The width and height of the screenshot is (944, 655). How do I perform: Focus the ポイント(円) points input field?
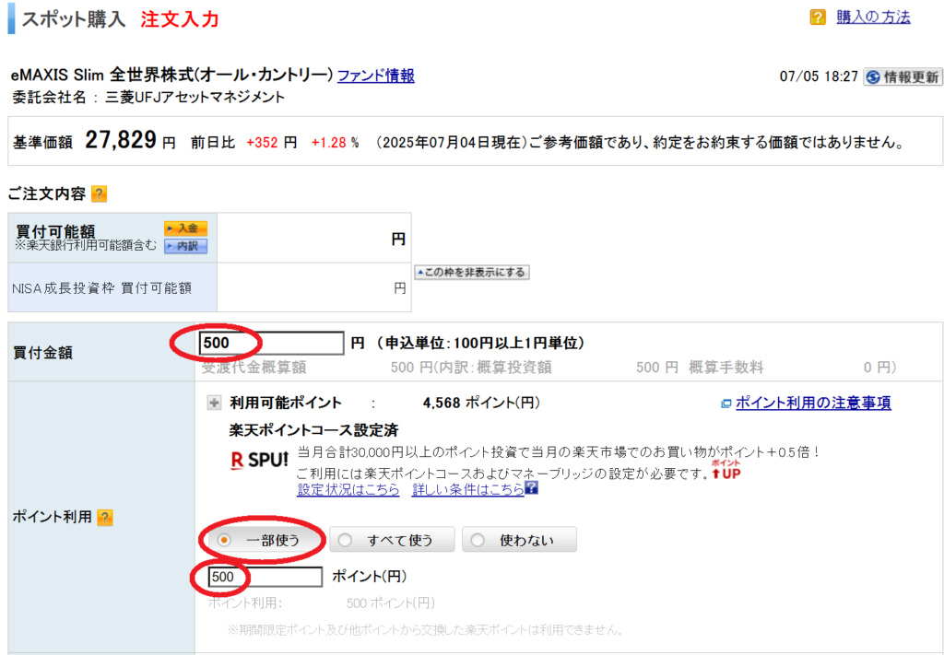pos(265,578)
